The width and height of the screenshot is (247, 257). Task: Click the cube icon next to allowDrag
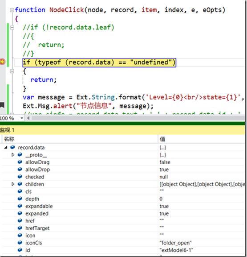coord(20,162)
